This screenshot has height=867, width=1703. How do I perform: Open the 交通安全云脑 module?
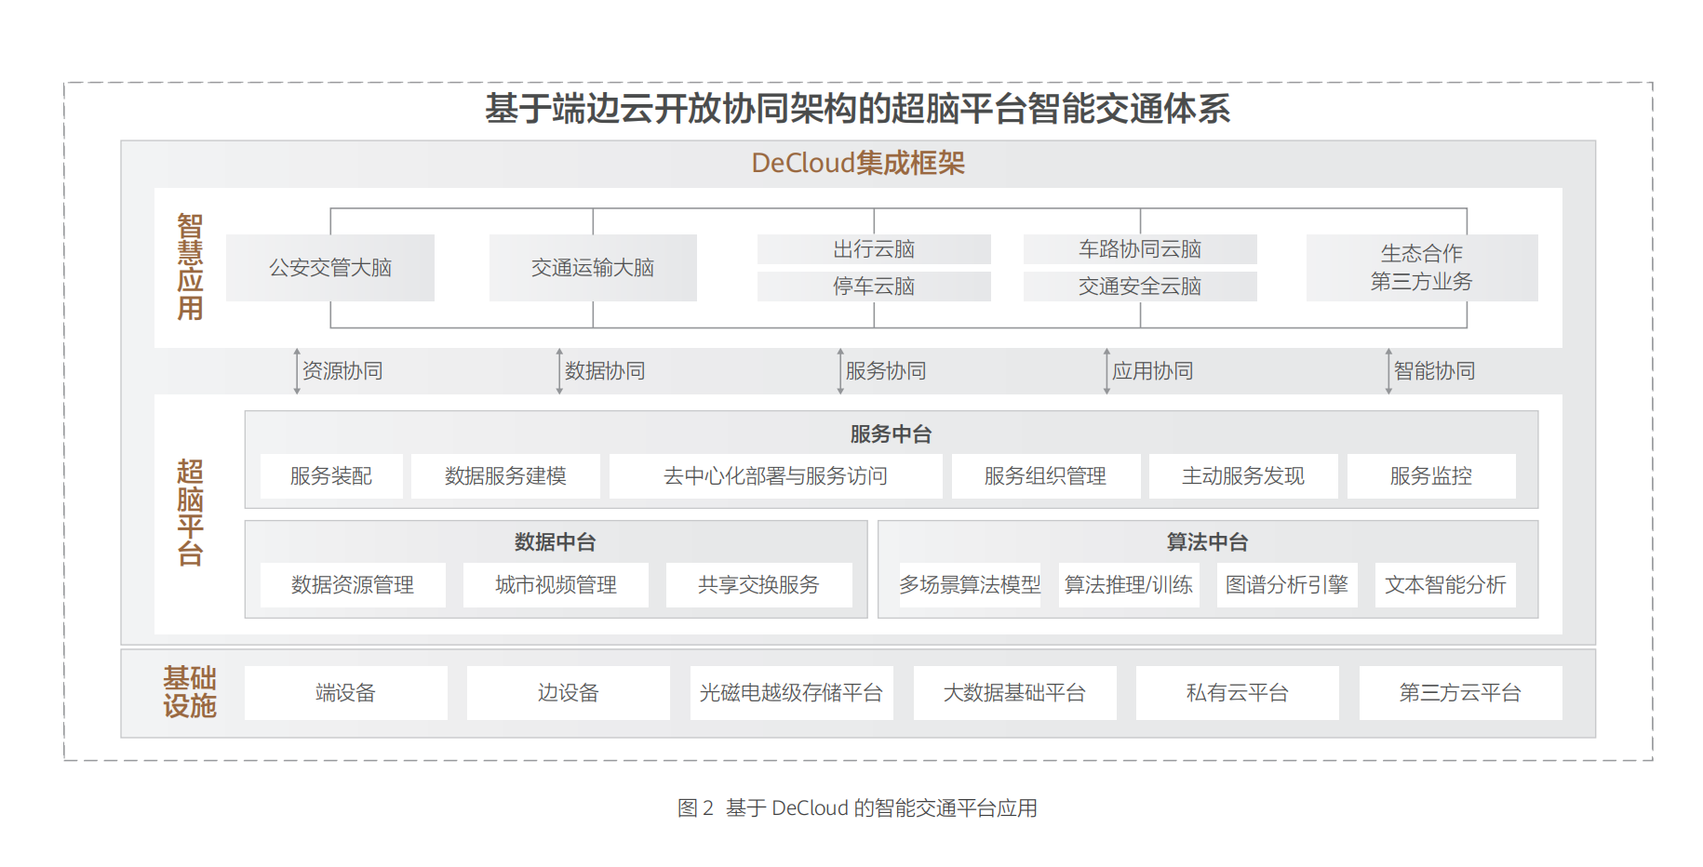coord(1140,287)
